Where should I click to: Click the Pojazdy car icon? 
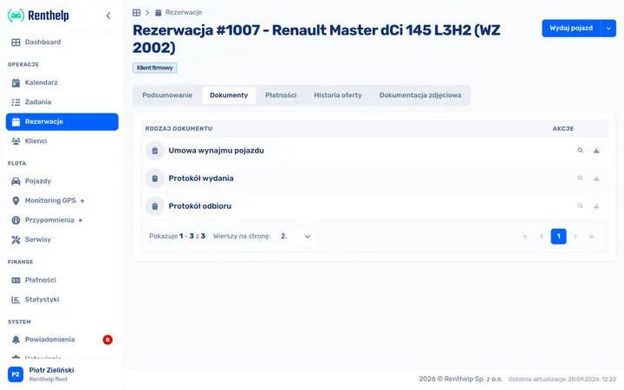(16, 181)
